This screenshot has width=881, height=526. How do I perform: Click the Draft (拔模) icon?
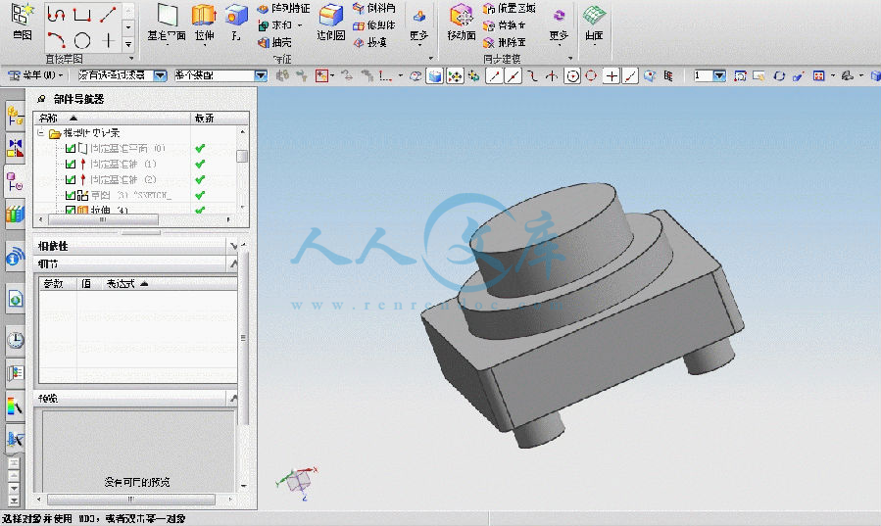(359, 42)
